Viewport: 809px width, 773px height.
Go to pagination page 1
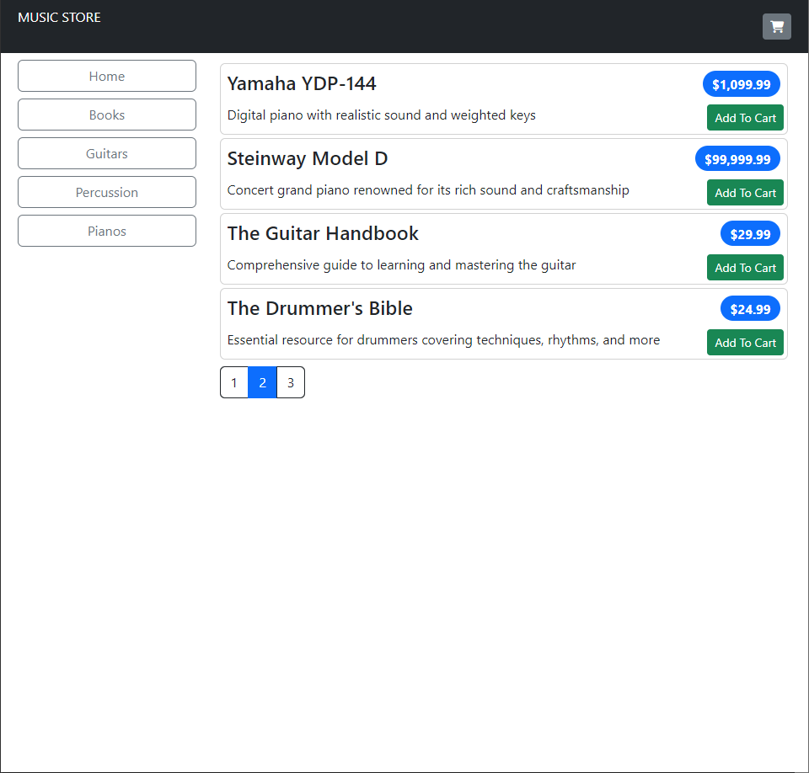point(234,382)
